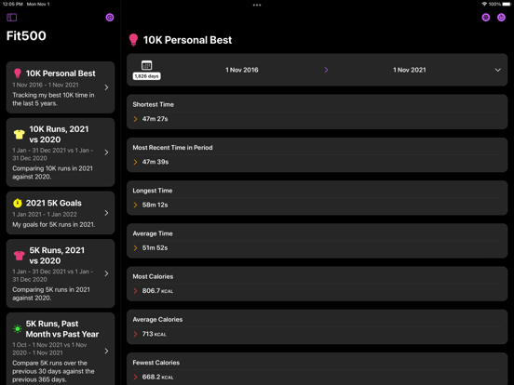
Task: Click the Most Recent Time in Period label
Action: point(172,147)
